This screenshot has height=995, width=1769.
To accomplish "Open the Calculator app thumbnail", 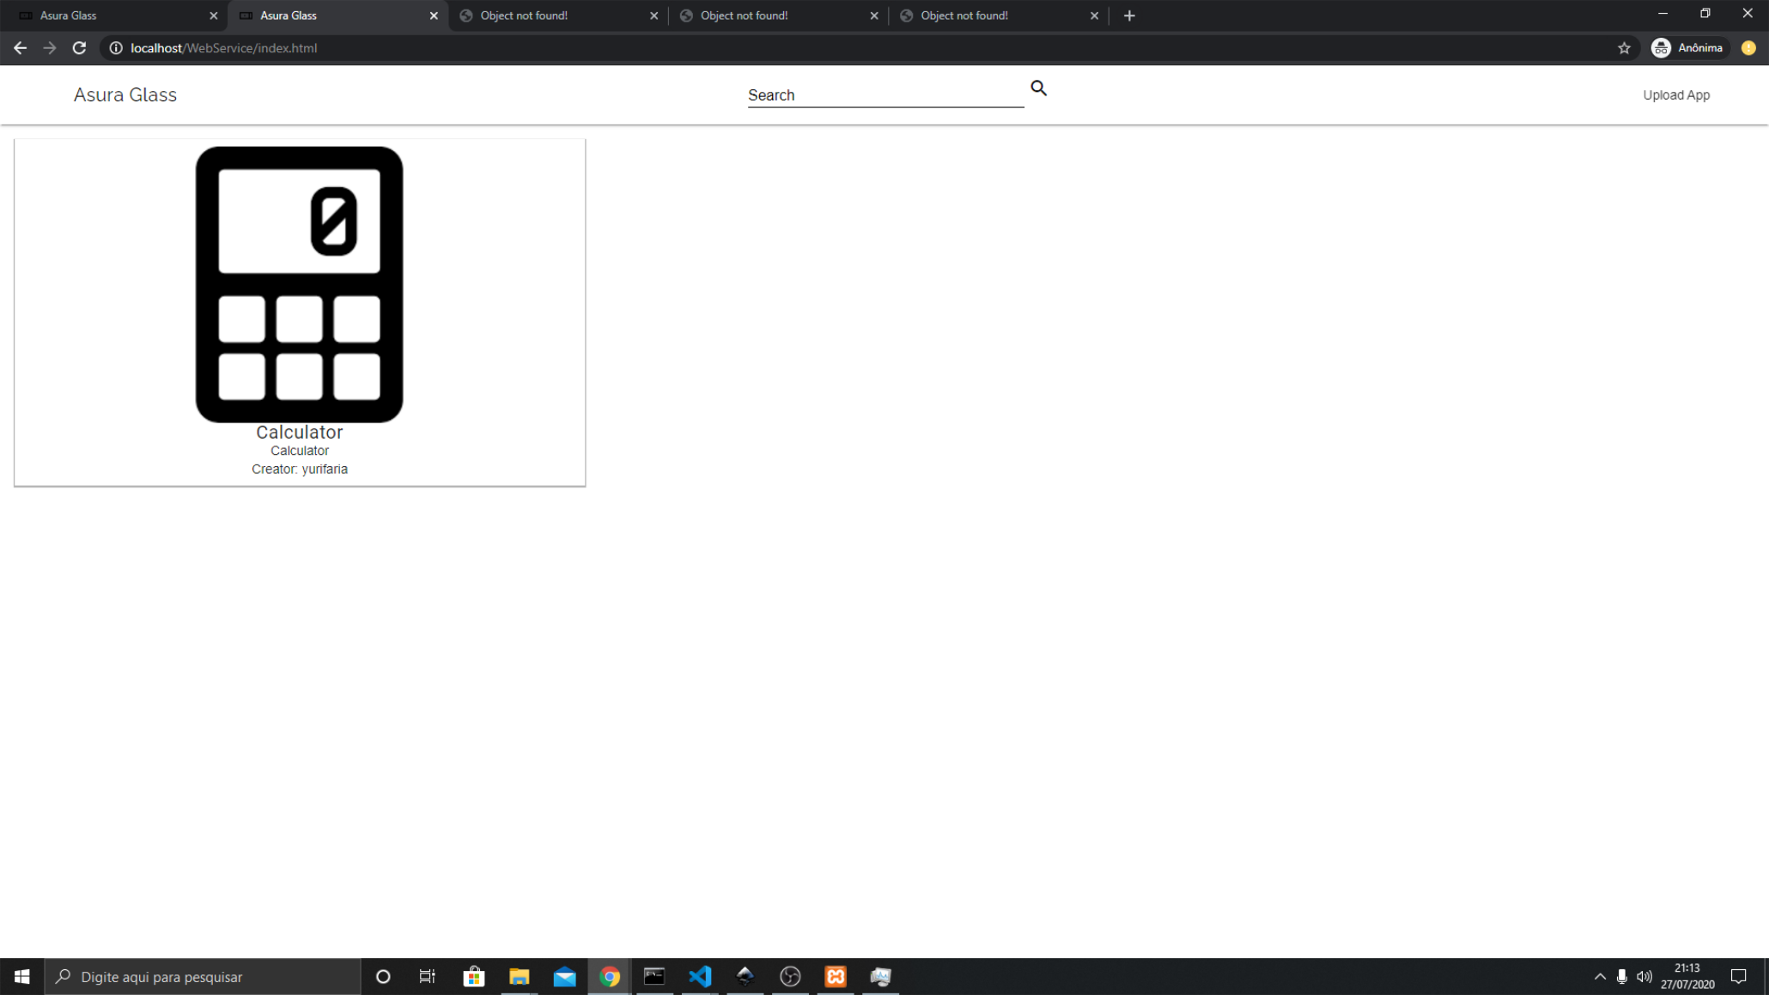I will point(299,284).
